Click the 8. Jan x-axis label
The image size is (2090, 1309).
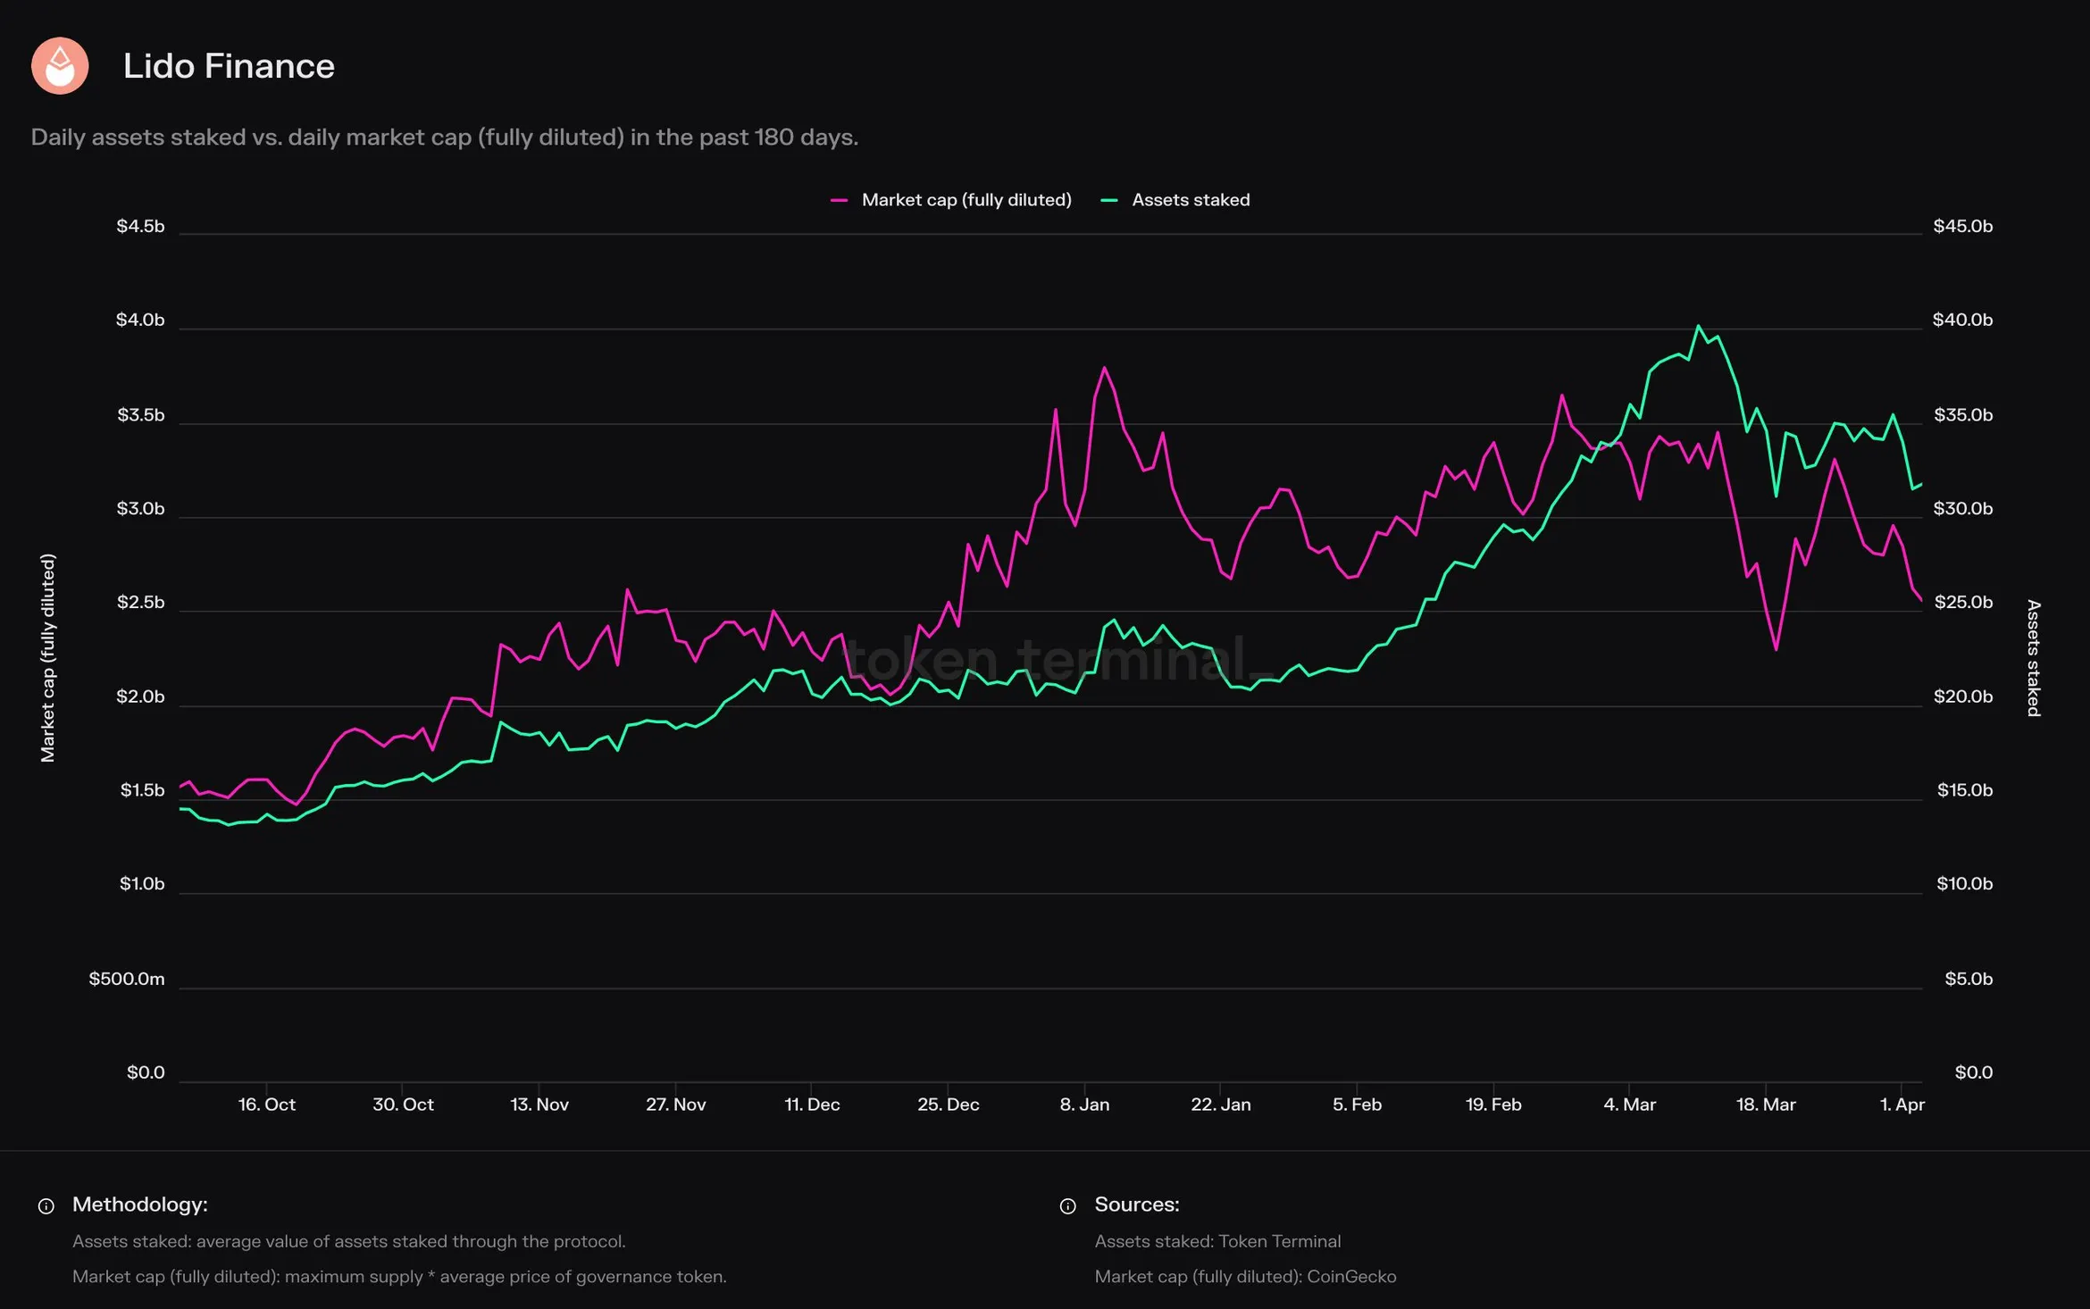(x=1084, y=1105)
